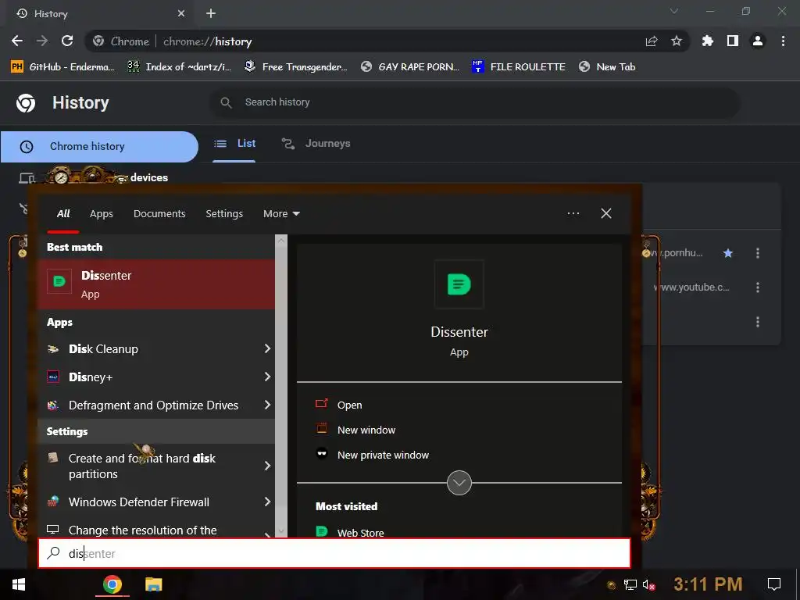
Task: Go back with Chrome's back arrow
Action: (x=17, y=41)
